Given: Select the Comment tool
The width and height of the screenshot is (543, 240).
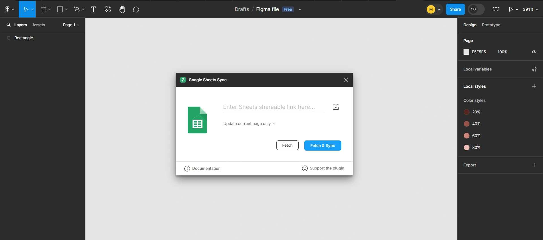Looking at the screenshot, I should [136, 10].
